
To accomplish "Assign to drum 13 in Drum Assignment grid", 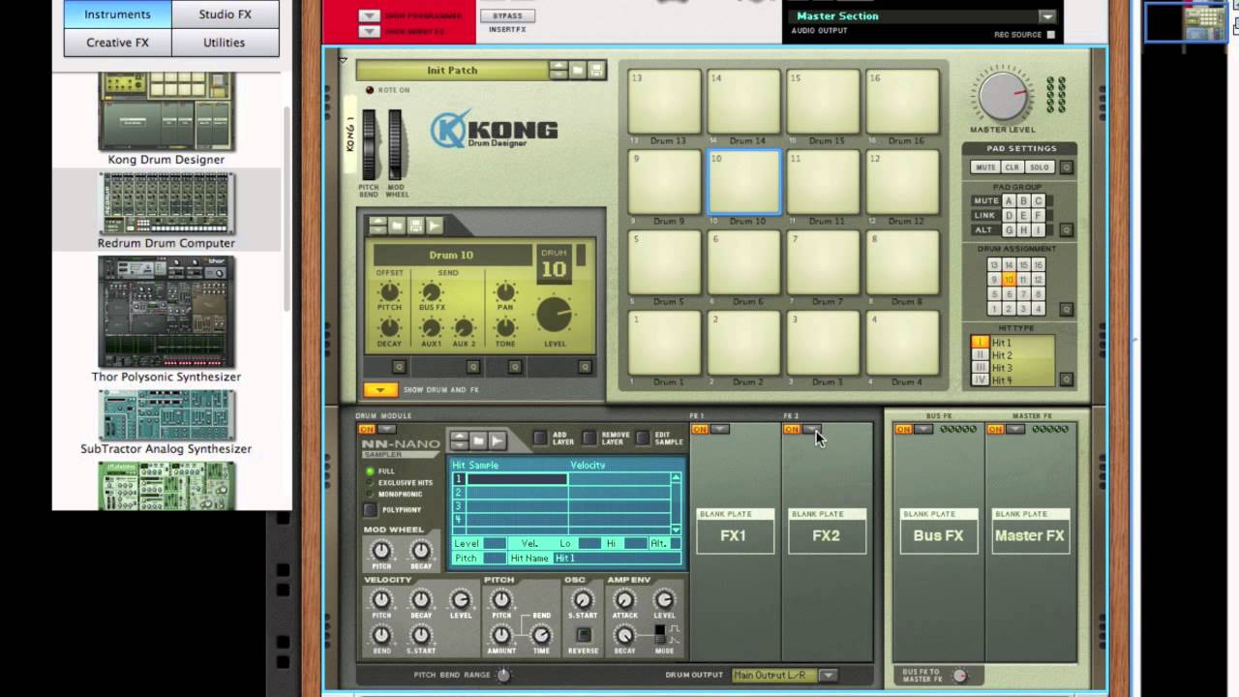I will tap(994, 265).
